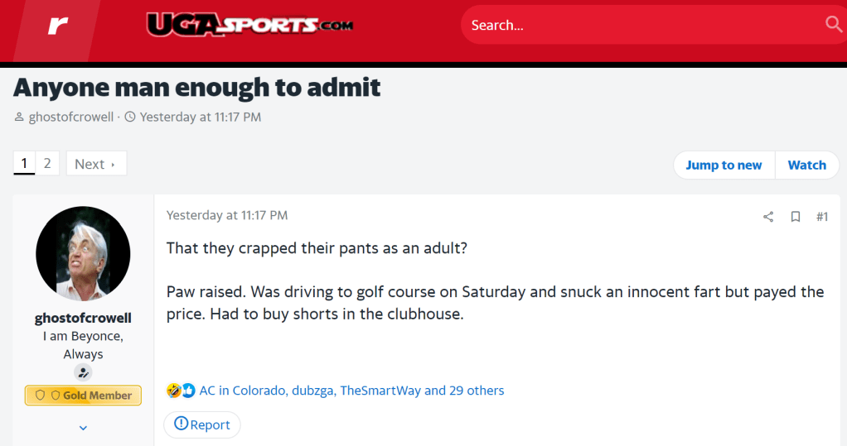Open ghostofcrowell's avatar profile picture

pos(83,253)
